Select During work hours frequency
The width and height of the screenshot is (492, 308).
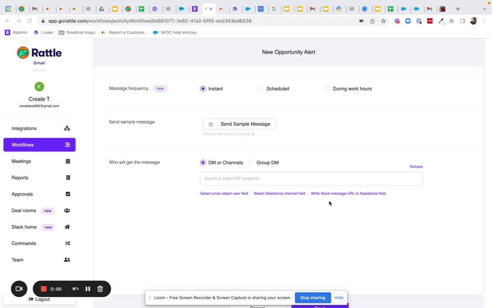pos(328,89)
